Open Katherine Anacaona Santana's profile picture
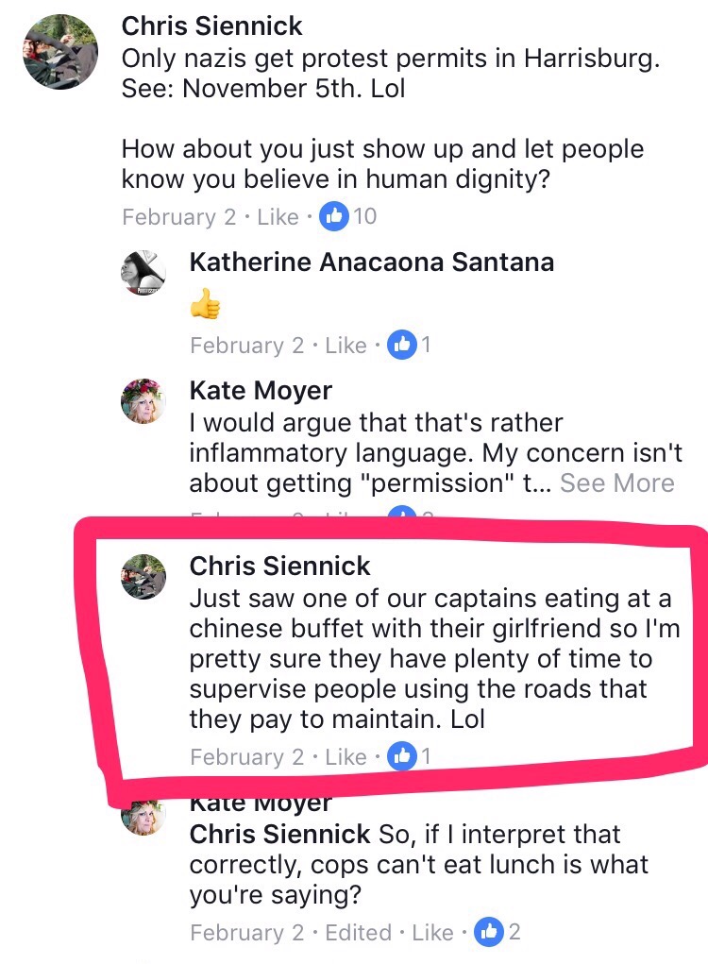 [x=143, y=274]
